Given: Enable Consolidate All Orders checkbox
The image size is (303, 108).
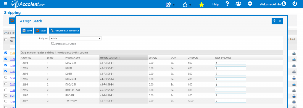Looking at the screenshot, I should click(53, 44).
